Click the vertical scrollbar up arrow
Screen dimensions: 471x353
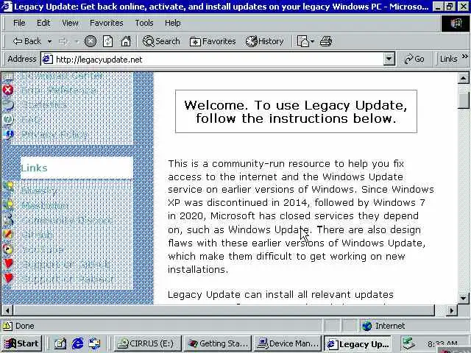[464, 78]
